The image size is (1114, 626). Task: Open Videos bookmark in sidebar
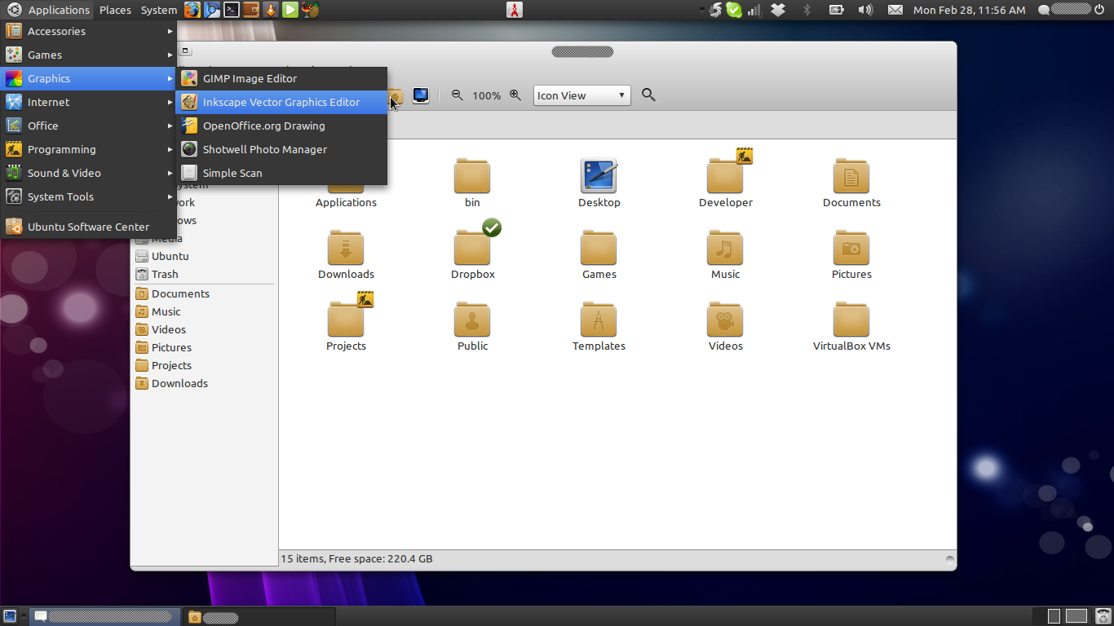pyautogui.click(x=205, y=329)
